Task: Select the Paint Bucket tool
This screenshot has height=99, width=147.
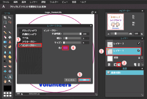Action: 10,37
